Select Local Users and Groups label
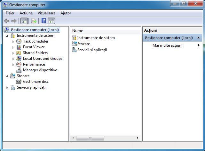The image size is (205, 151). pos(43,59)
